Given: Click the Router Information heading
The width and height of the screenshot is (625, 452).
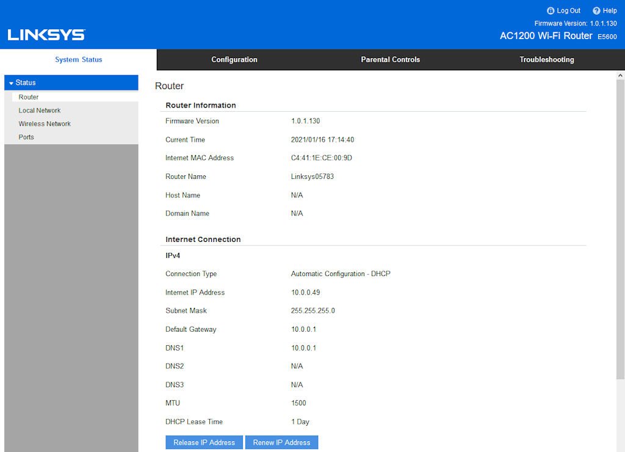Looking at the screenshot, I should [200, 105].
